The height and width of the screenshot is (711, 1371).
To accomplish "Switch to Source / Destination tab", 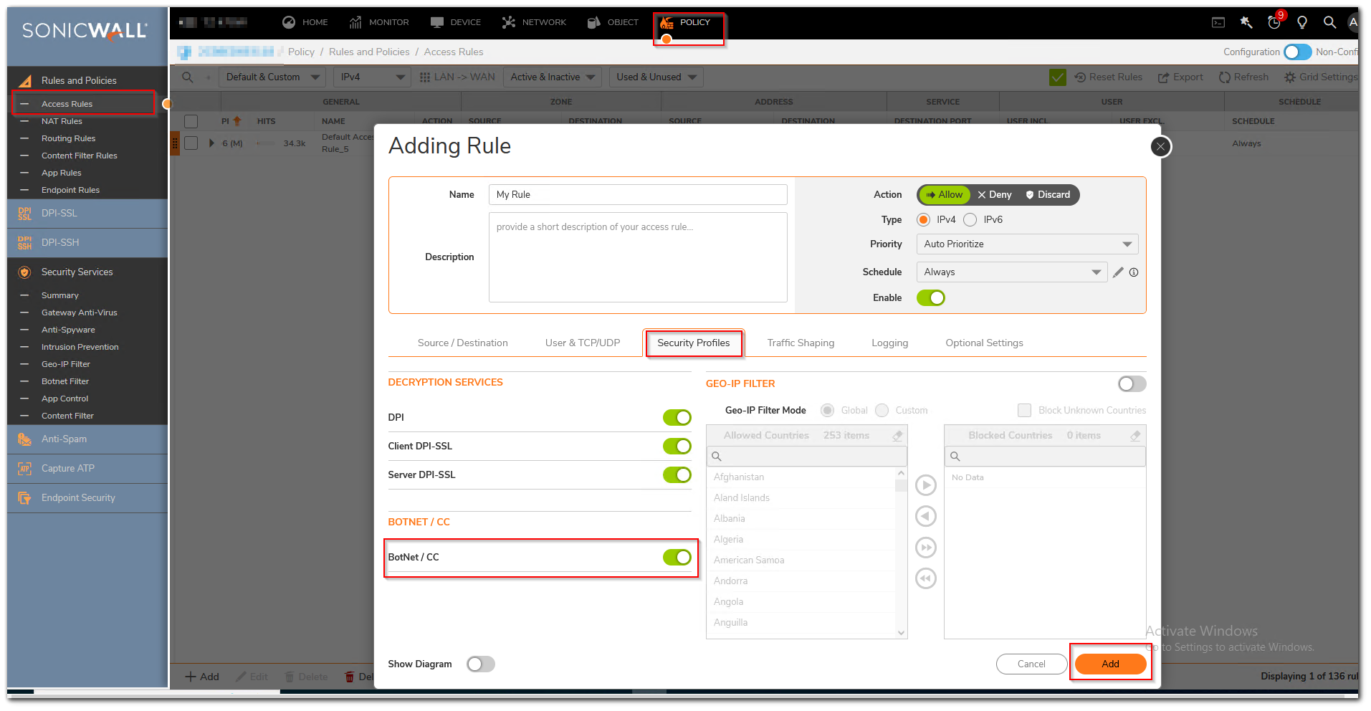I will pos(463,343).
